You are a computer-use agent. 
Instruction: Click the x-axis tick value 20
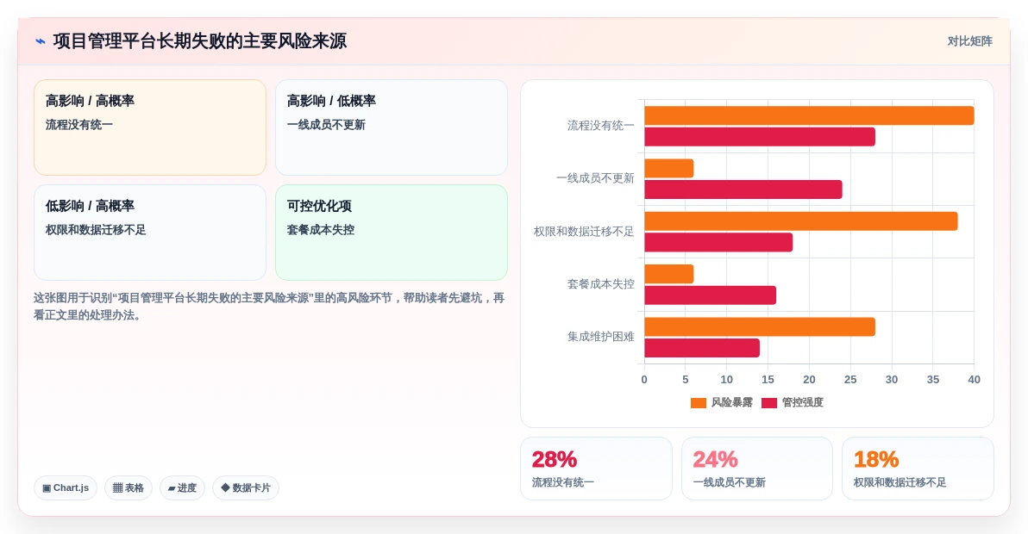coord(809,380)
